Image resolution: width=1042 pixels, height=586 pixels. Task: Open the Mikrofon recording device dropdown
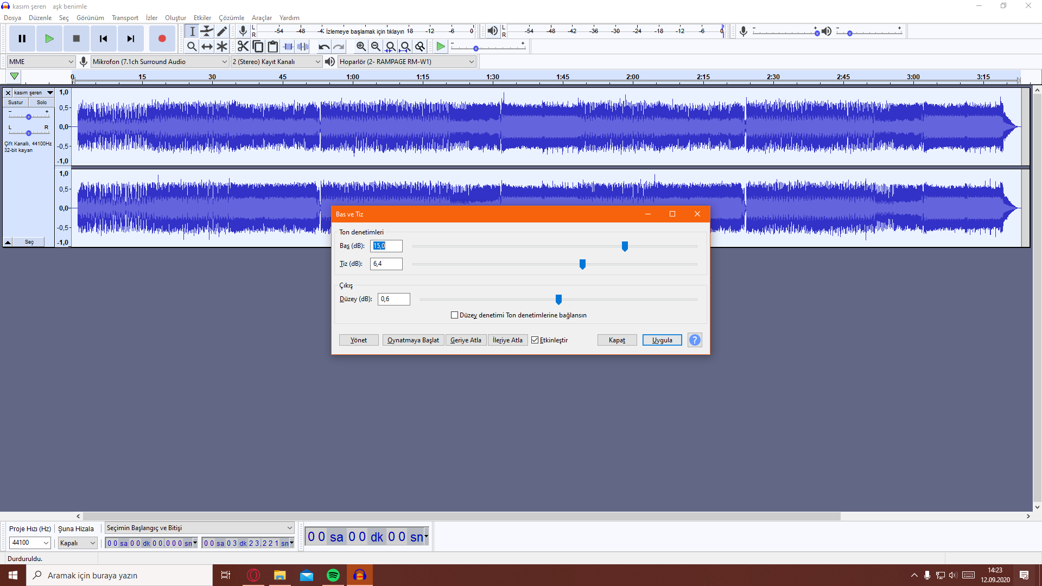click(160, 62)
